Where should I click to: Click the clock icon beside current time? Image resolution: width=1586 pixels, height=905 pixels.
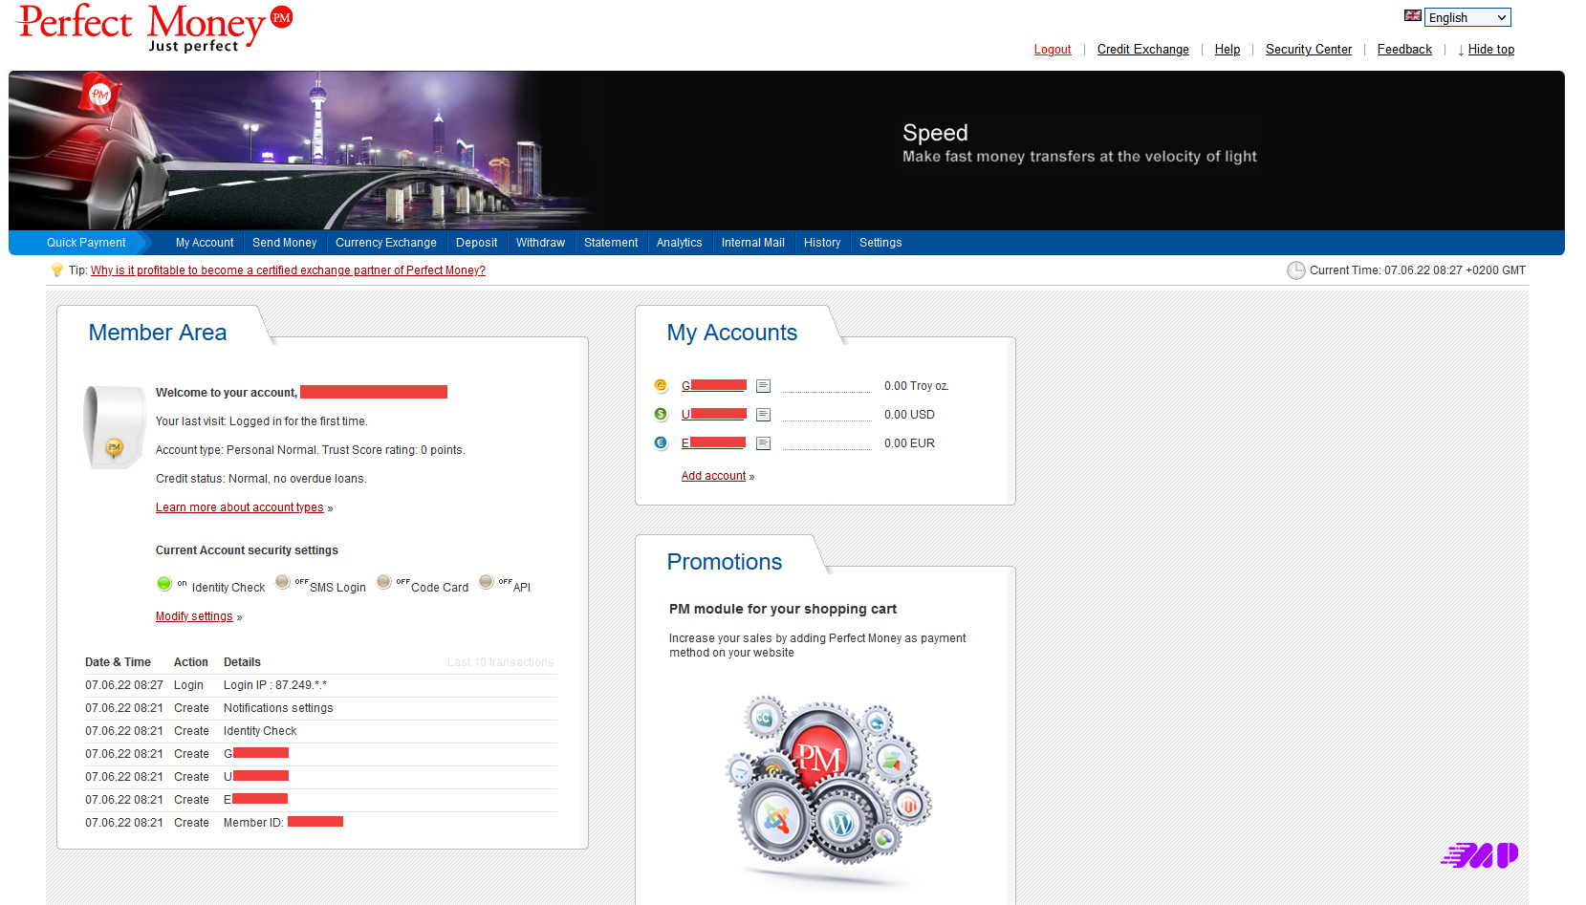[x=1295, y=270]
